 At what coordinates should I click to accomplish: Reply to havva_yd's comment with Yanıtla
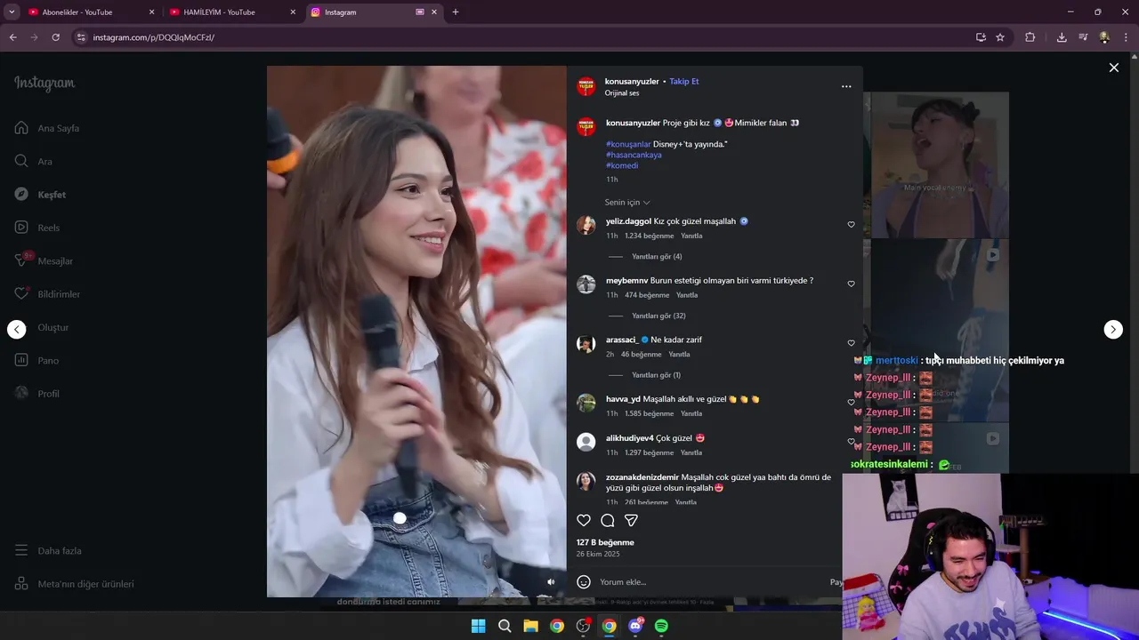[691, 413]
